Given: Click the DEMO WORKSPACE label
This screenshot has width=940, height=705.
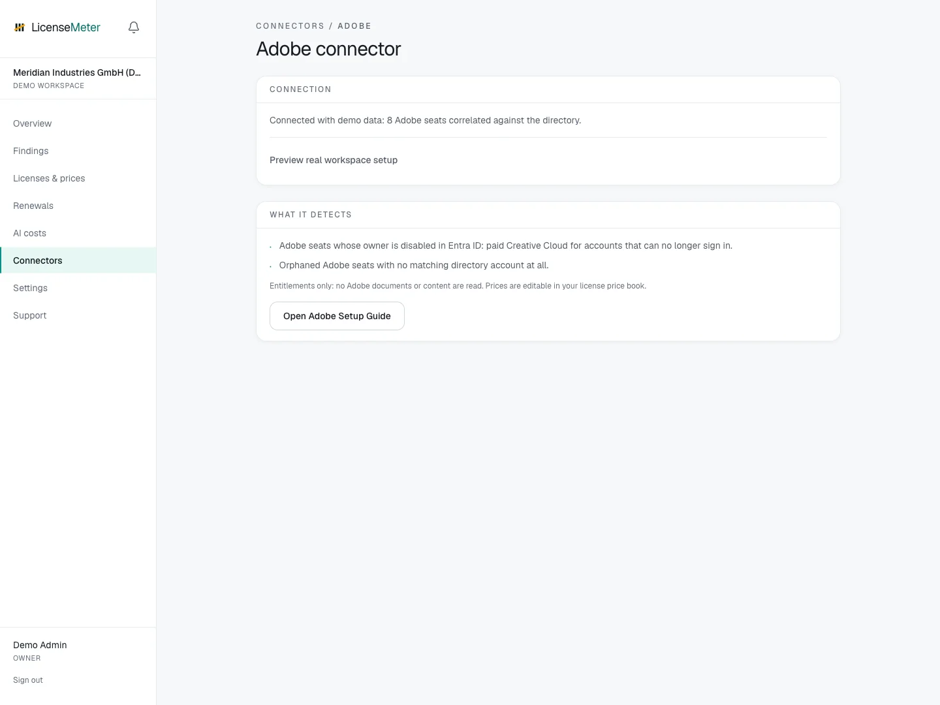Looking at the screenshot, I should tap(48, 86).
